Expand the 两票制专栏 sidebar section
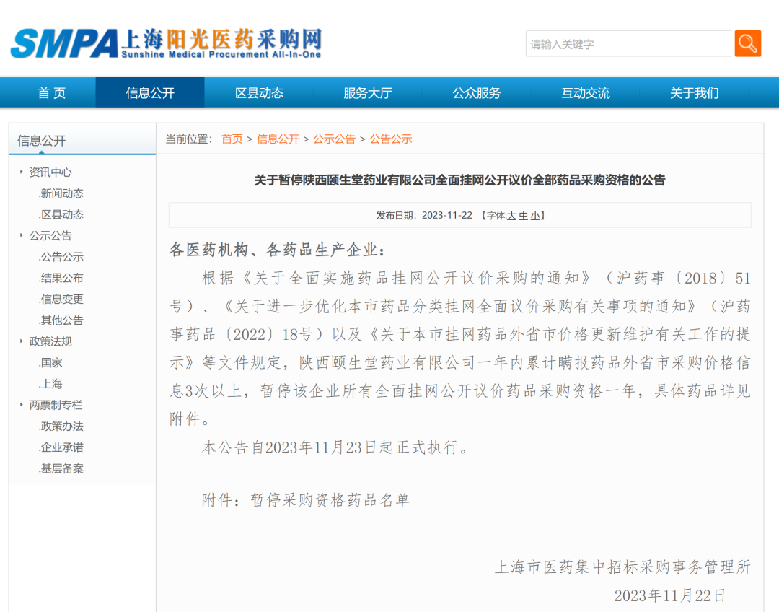Screen dimensions: 779x612 click(x=56, y=405)
